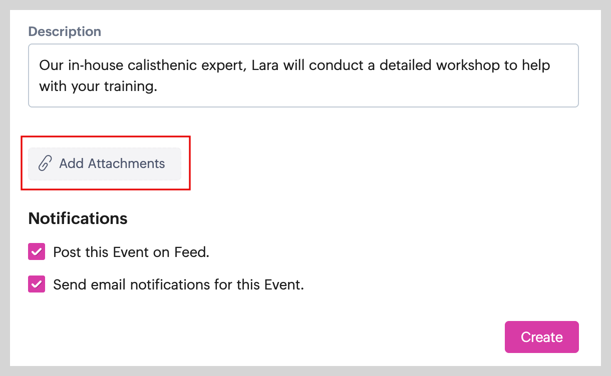Image resolution: width=611 pixels, height=376 pixels.
Task: Place cursor after 'training.' in the description
Action: (x=158, y=86)
